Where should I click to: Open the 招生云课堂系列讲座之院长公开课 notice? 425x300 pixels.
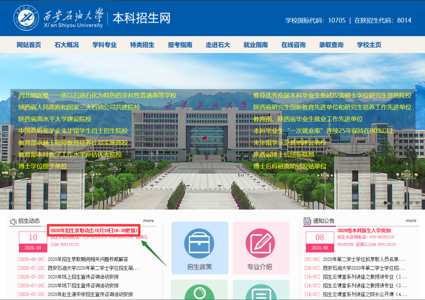click(365, 294)
